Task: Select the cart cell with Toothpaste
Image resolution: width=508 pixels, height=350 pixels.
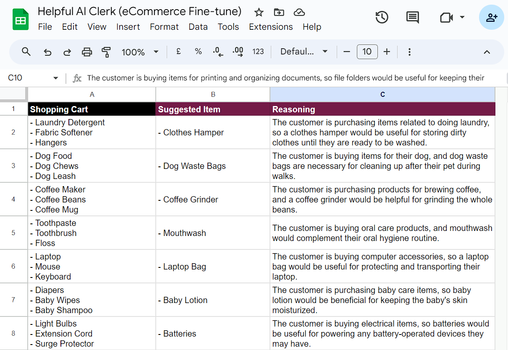Action: (92, 233)
